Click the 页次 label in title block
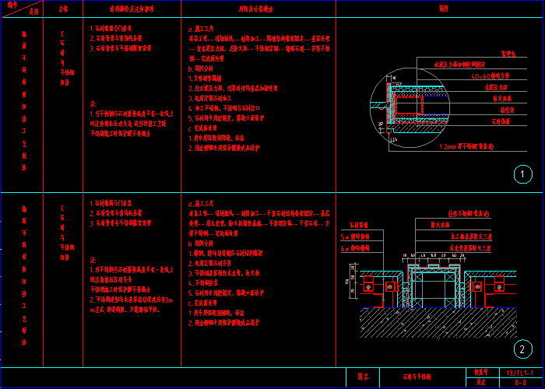Viewport: 545px width, 389px height. point(481,383)
